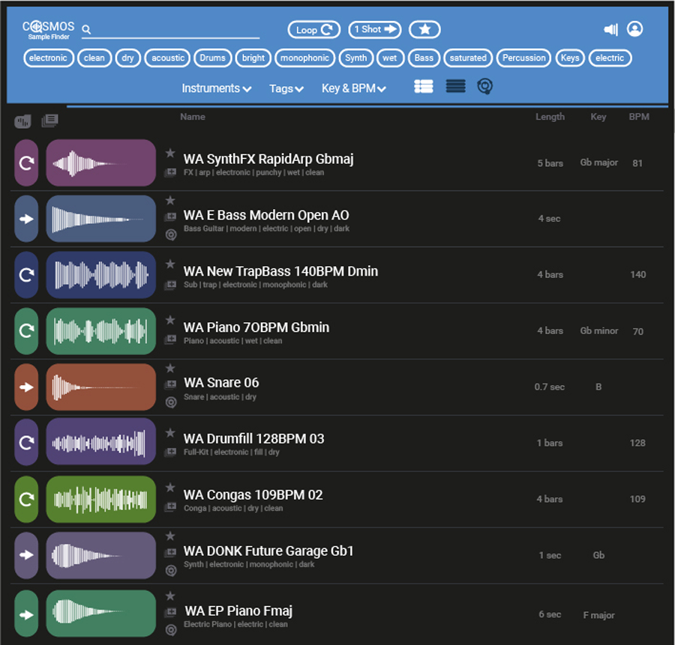Expand the Tags dropdown

tap(286, 88)
